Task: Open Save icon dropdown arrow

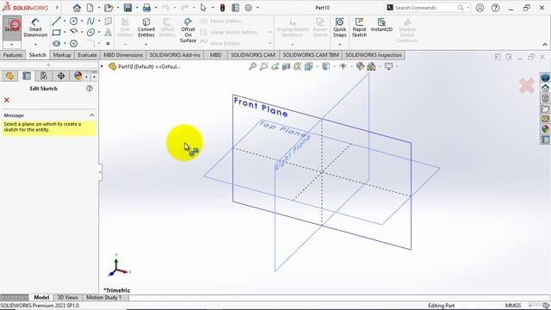Action: pos(137,8)
